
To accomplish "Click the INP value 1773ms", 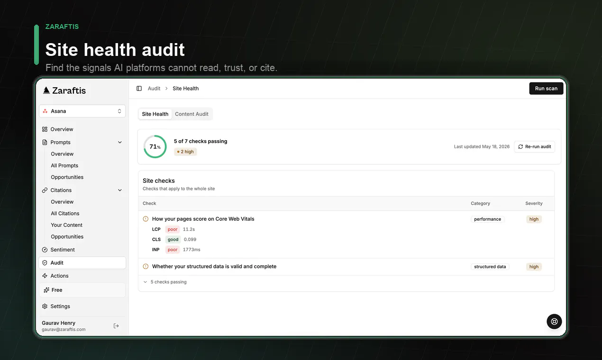I will pos(192,250).
